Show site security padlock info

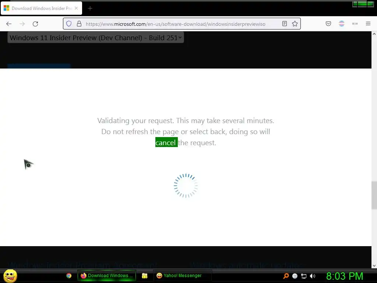pyautogui.click(x=79, y=24)
